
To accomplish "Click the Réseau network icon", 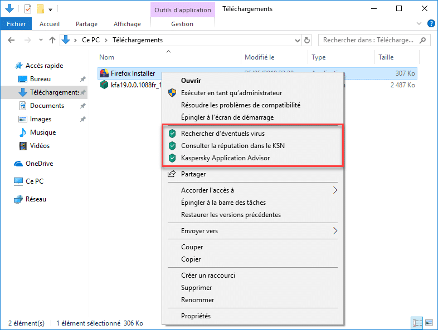I will (18, 199).
